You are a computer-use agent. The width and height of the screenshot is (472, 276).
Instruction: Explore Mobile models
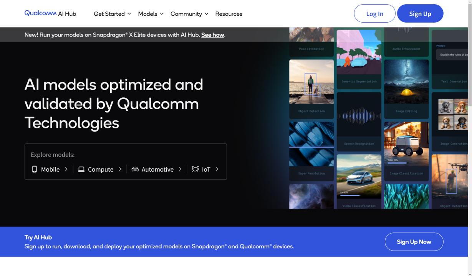[50, 169]
